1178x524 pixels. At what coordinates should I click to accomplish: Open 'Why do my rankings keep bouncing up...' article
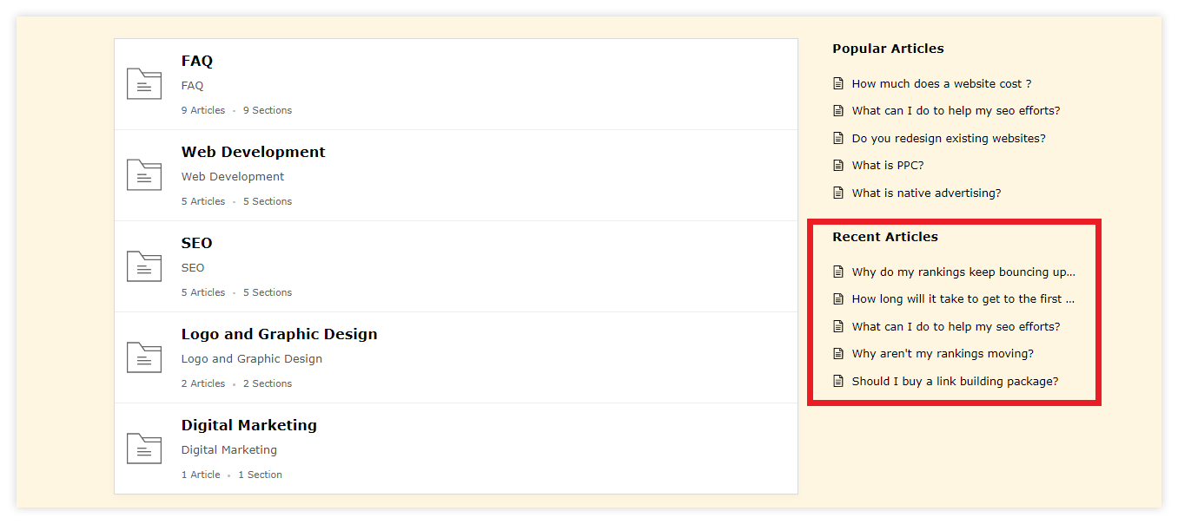(963, 272)
